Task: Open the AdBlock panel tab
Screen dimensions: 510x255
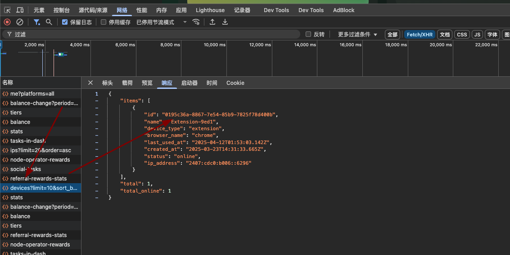Action: pos(343,10)
